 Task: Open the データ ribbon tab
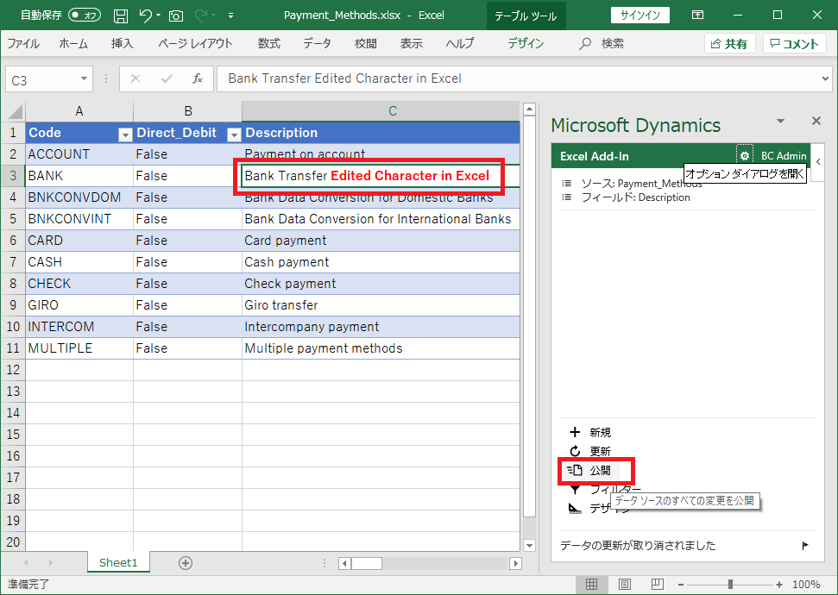click(317, 43)
